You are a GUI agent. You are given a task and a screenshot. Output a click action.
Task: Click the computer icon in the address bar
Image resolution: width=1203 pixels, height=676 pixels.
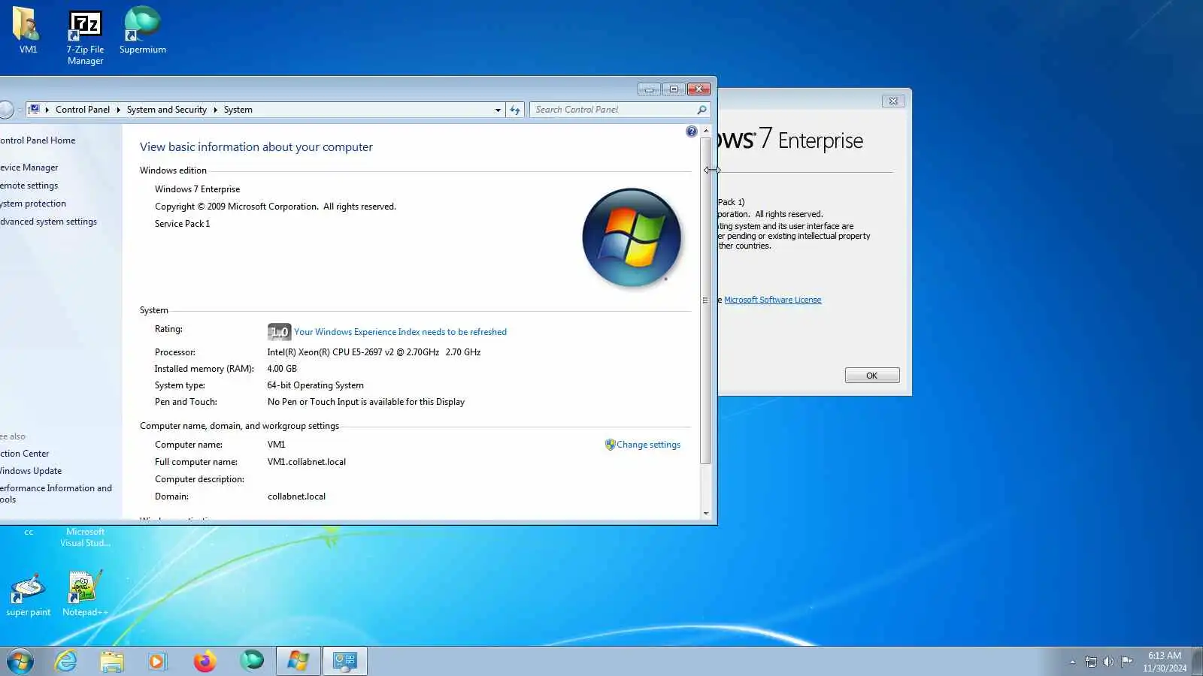pyautogui.click(x=34, y=110)
